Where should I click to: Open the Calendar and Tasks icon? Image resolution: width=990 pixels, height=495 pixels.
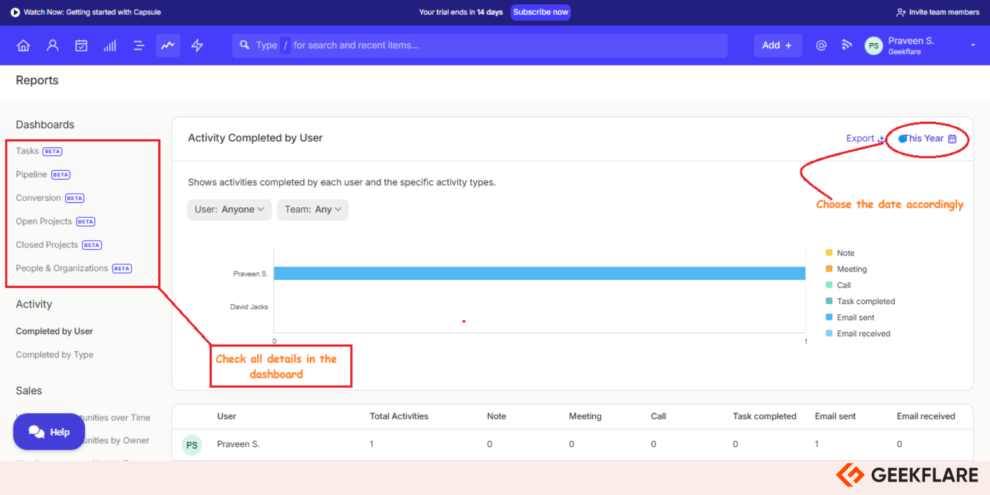coord(81,45)
